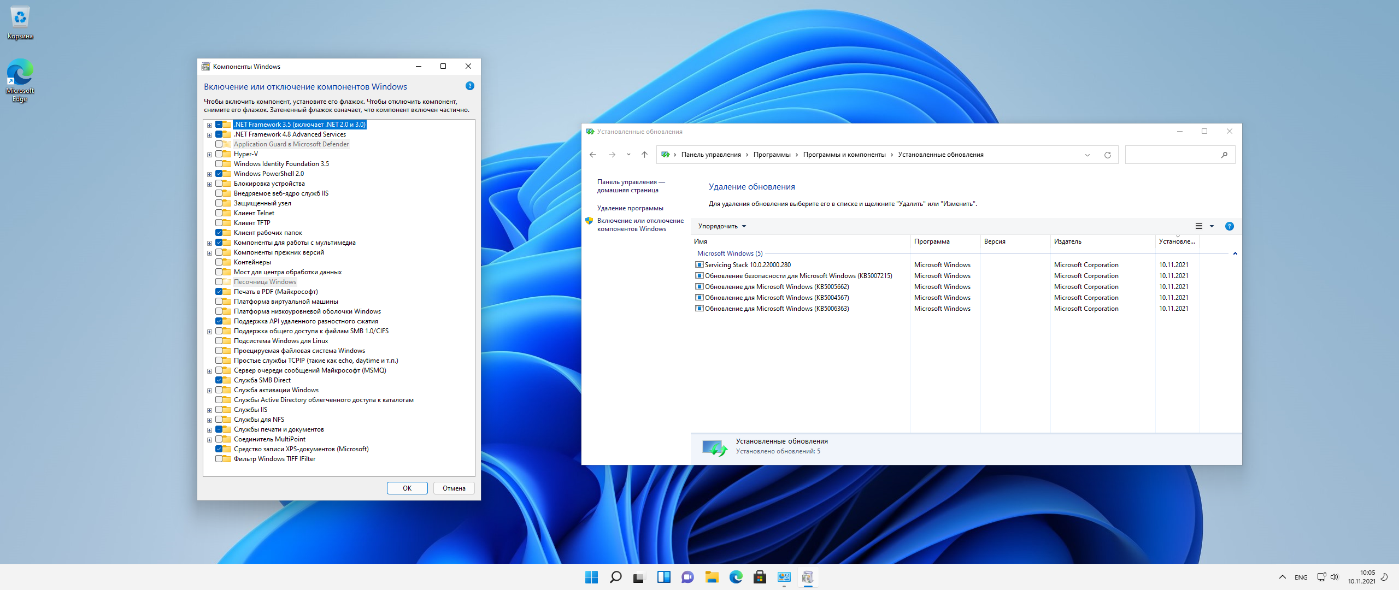The image size is (1399, 590).
Task: Expand Службы IIS tree node
Action: pos(209,410)
